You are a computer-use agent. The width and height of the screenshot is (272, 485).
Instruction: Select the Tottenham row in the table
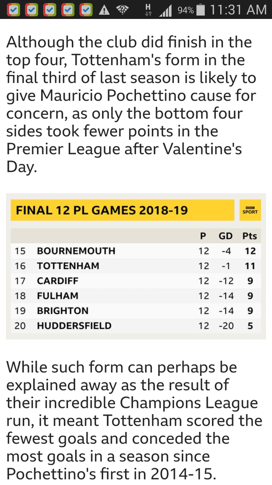click(x=136, y=266)
